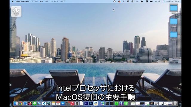Open Adobe Photoshop from Dock
This screenshot has width=191, height=107.
[91, 103]
